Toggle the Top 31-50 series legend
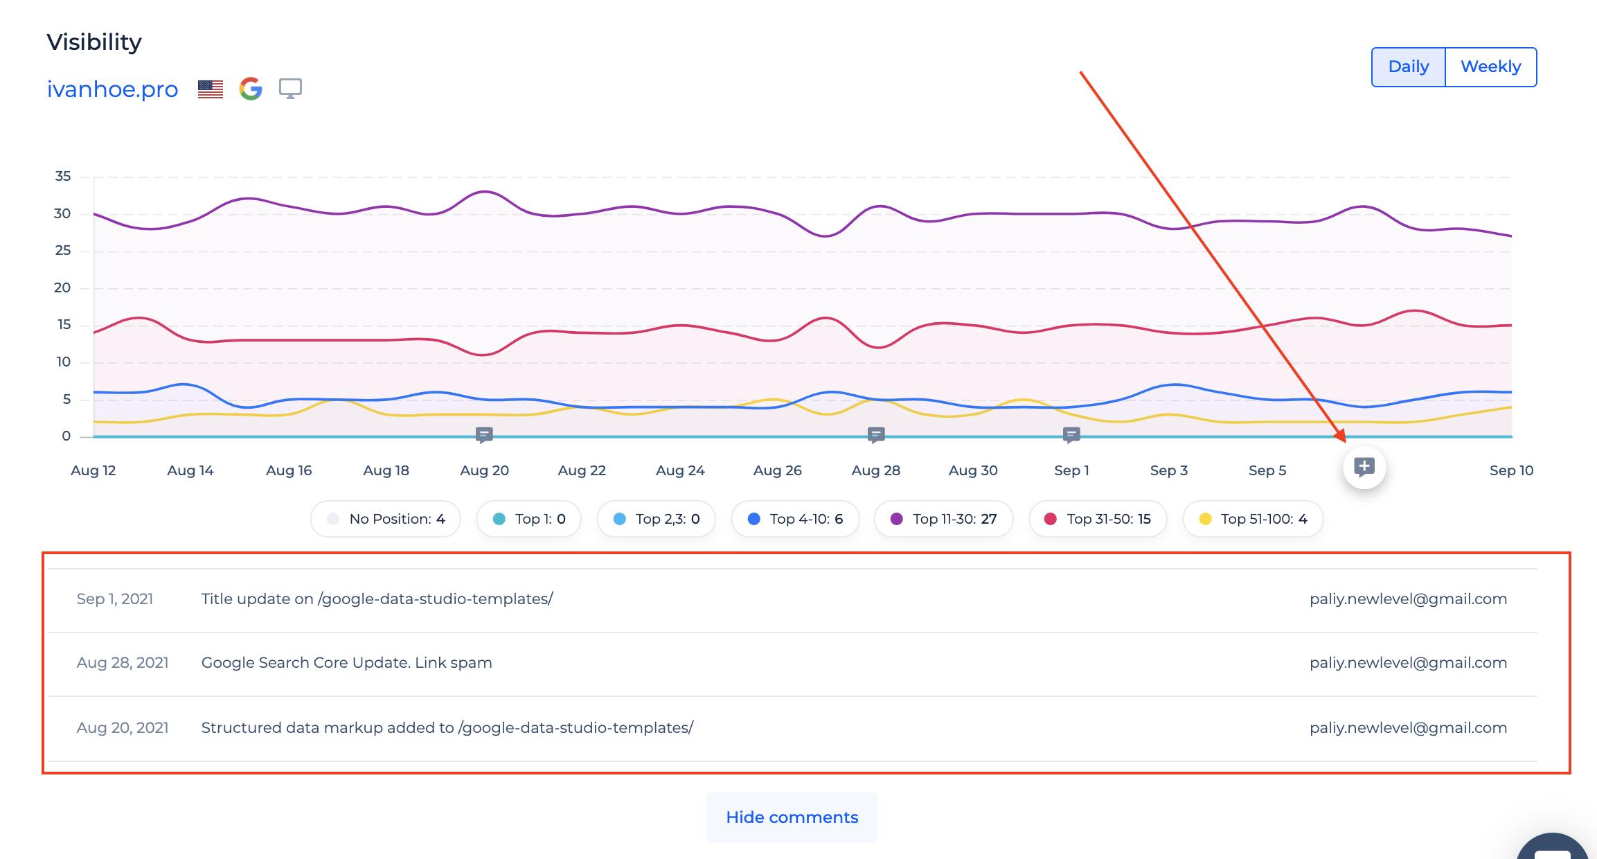This screenshot has height=859, width=1597. (1098, 519)
